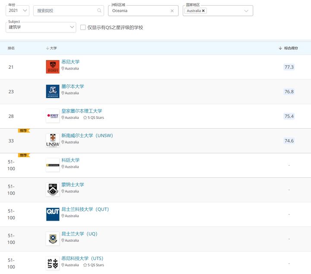This screenshot has height=274, width=311.
Task: Click the 76.8 score for Melbourne
Action: (289, 92)
